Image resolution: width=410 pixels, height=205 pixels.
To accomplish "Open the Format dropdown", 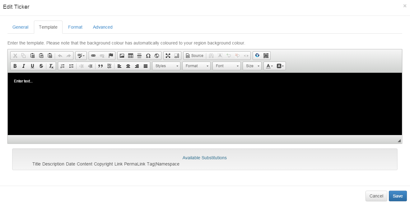I will click(196, 66).
